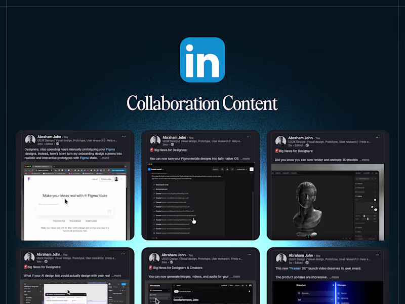Screen dimensions: 405x304
Task: Click the avatar on 'AI design tool' post
Action: click(x=29, y=257)
